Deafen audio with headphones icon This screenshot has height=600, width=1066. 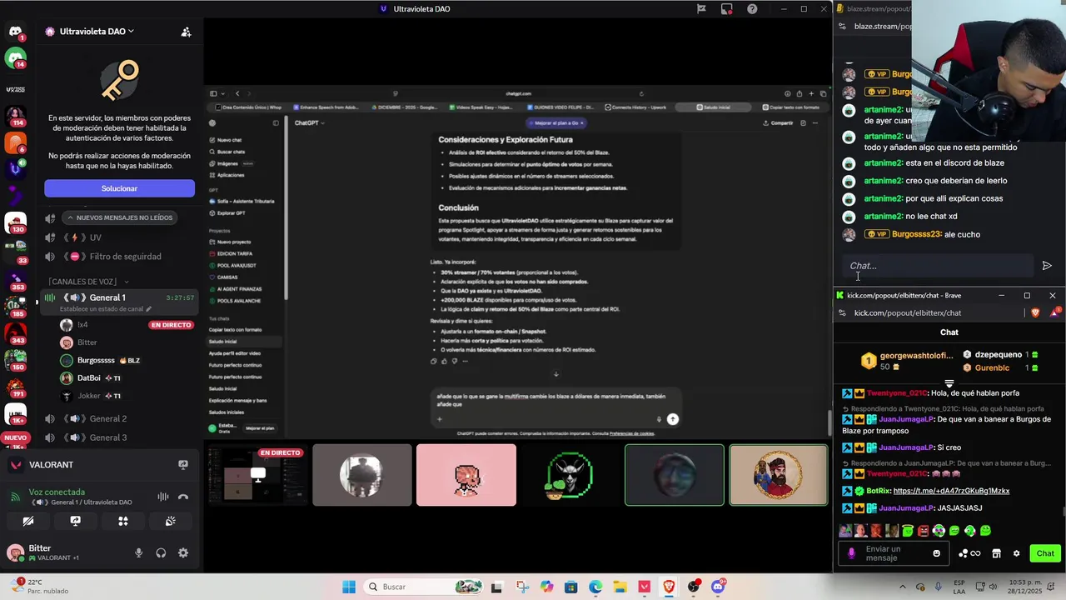point(161,552)
